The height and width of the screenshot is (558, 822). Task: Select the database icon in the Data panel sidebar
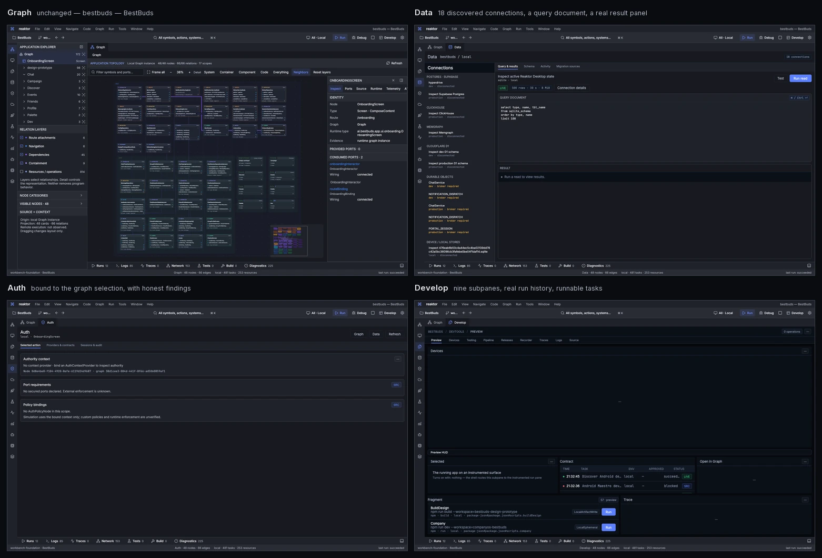(x=419, y=83)
